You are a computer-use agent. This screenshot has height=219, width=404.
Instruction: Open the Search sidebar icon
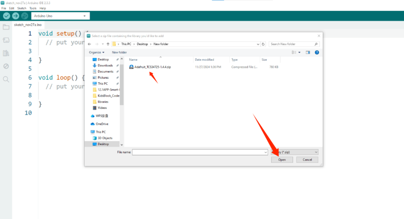6,79
